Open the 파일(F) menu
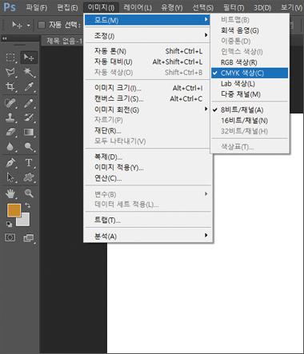 37,7
